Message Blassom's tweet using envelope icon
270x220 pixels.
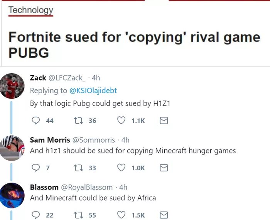[x=164, y=215]
